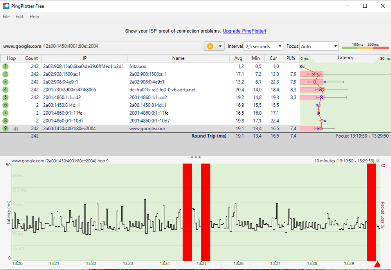
Task: Click the red triangle marker on the timeline
Action: (377, 265)
